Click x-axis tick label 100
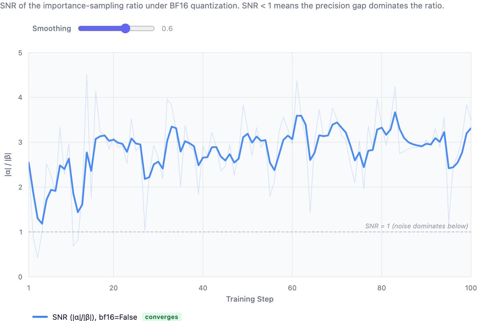 pos(470,288)
